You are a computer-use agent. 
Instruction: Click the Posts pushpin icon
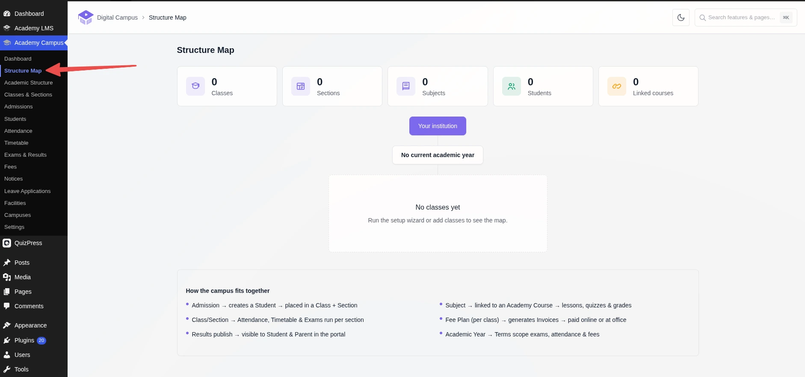coord(7,263)
